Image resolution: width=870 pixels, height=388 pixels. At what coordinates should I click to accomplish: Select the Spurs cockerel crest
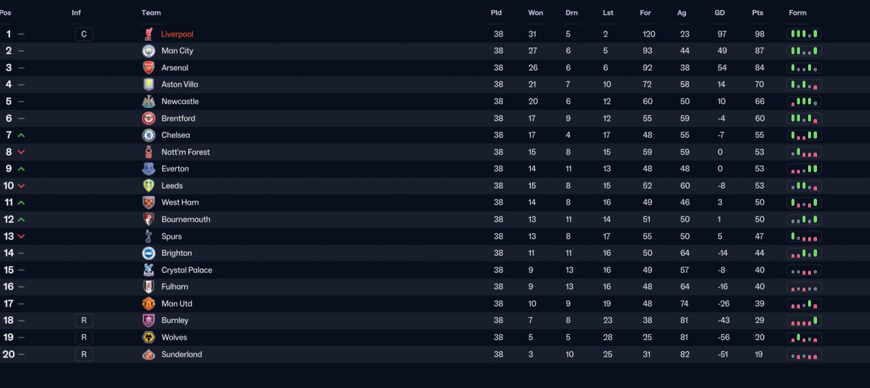(148, 236)
